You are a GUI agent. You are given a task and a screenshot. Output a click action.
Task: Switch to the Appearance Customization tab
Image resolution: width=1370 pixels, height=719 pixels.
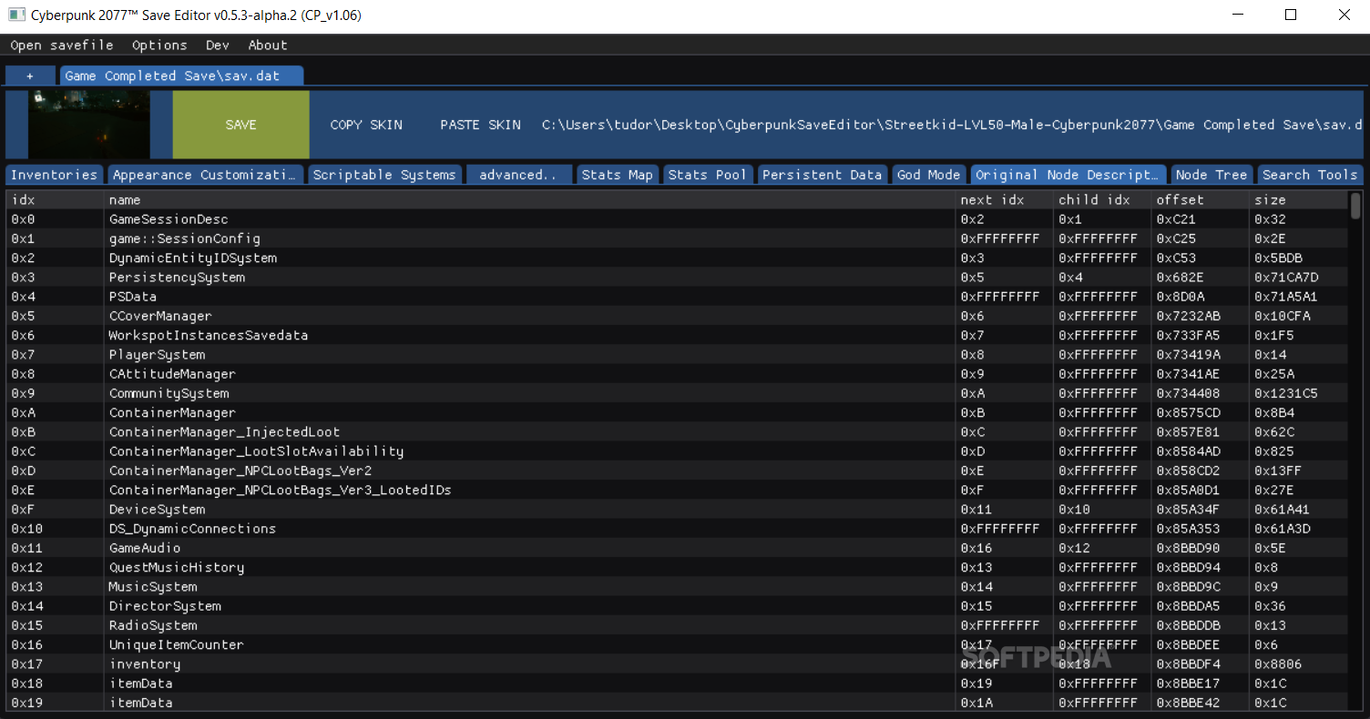(x=205, y=175)
